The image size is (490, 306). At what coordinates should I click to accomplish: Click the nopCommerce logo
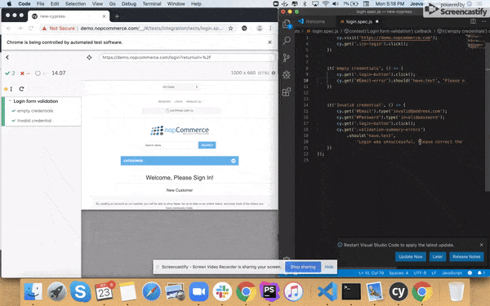(180, 131)
